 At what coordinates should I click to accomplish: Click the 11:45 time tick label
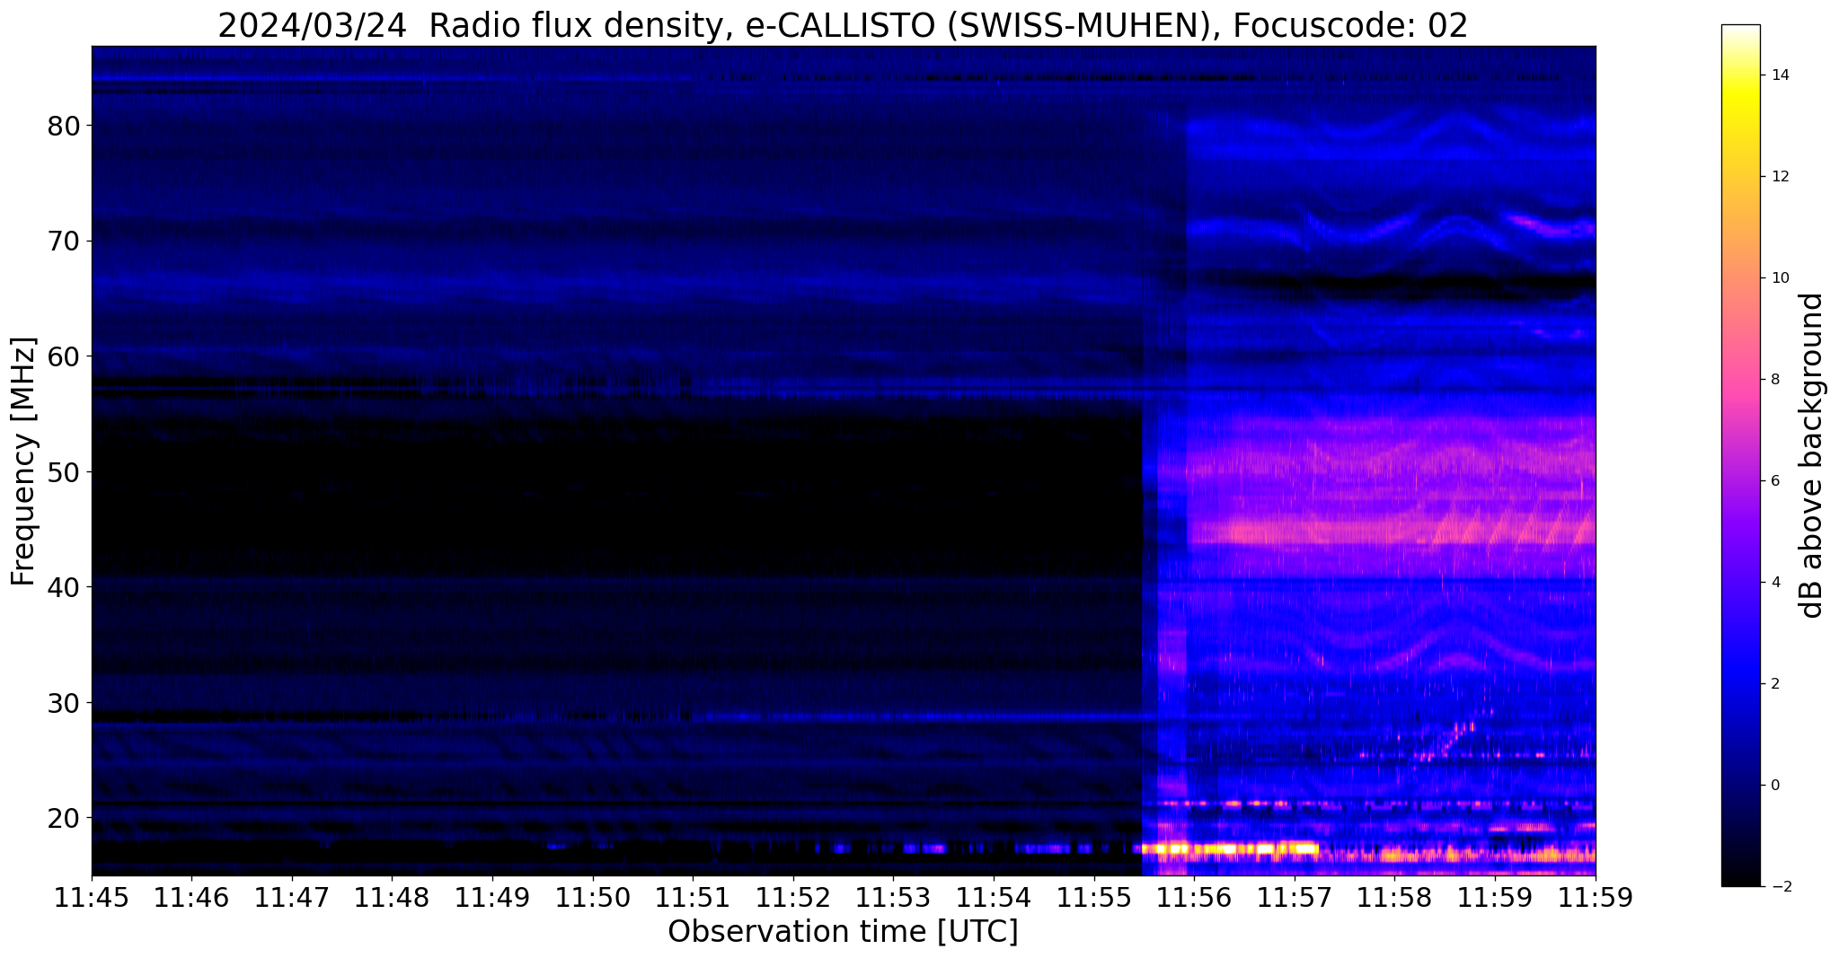[x=92, y=898]
